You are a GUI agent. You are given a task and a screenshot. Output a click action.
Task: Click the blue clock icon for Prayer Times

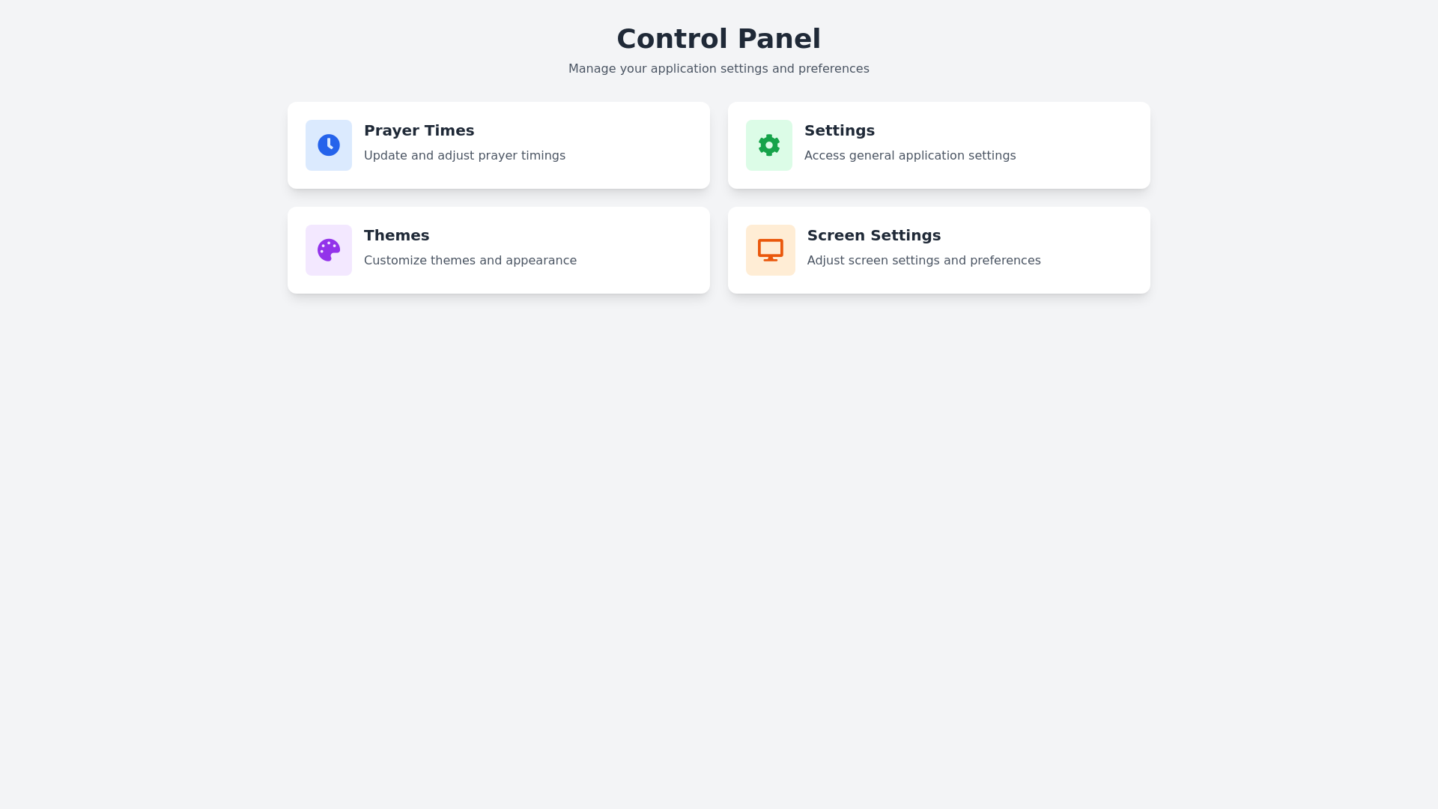pos(328,145)
